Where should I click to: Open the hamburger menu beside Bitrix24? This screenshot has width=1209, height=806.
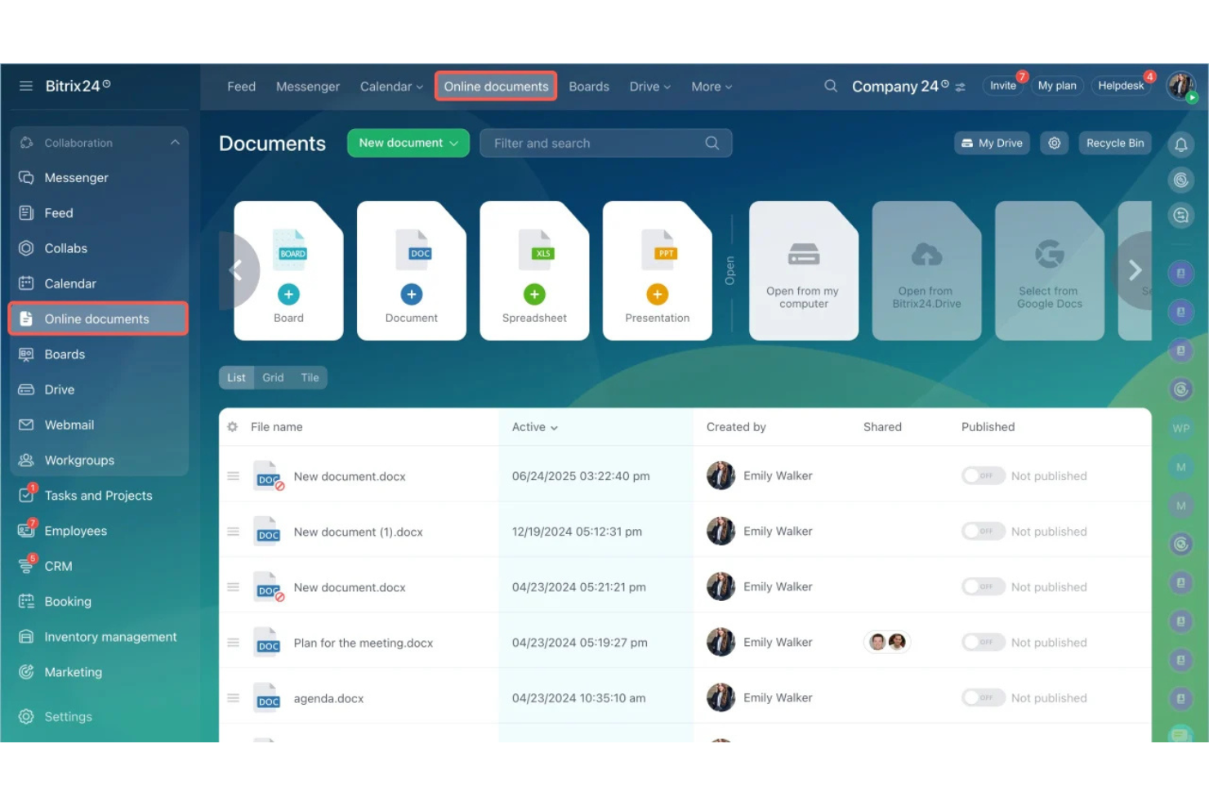(x=26, y=86)
